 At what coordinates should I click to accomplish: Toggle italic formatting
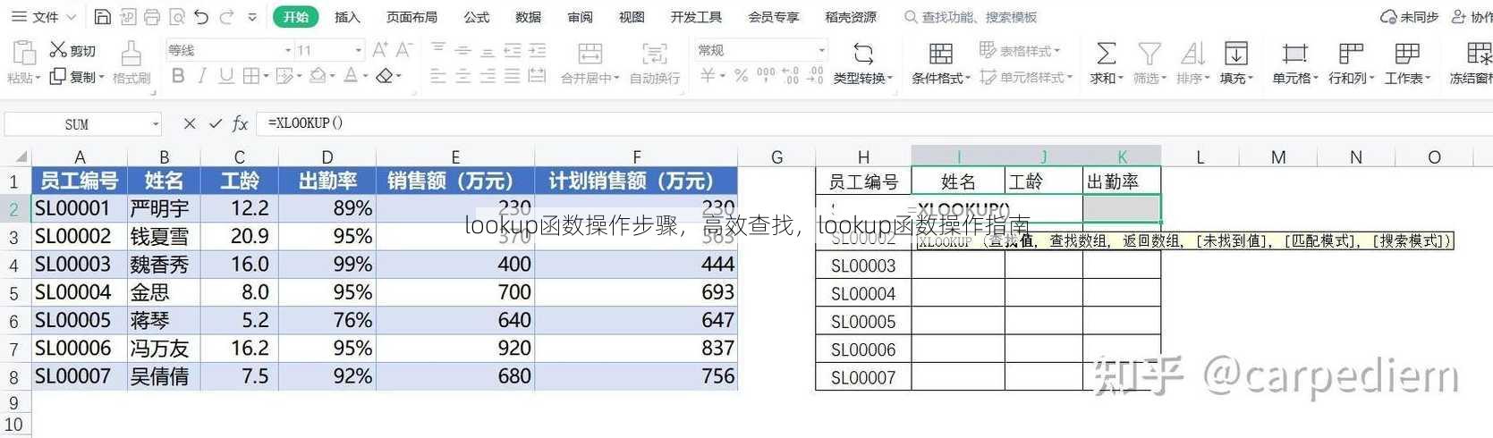[202, 76]
